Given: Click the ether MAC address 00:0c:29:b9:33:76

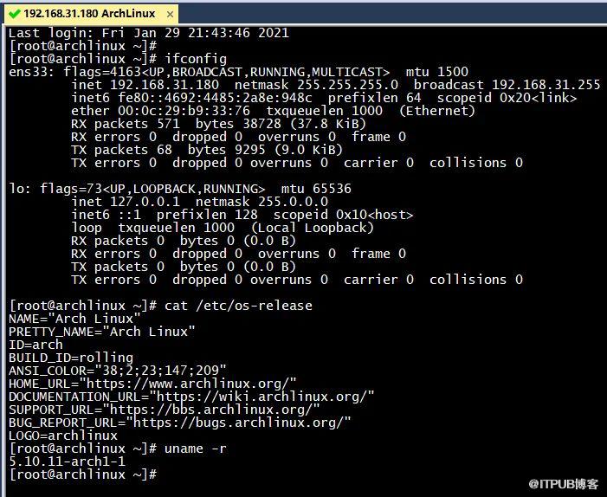Looking at the screenshot, I should [184, 111].
